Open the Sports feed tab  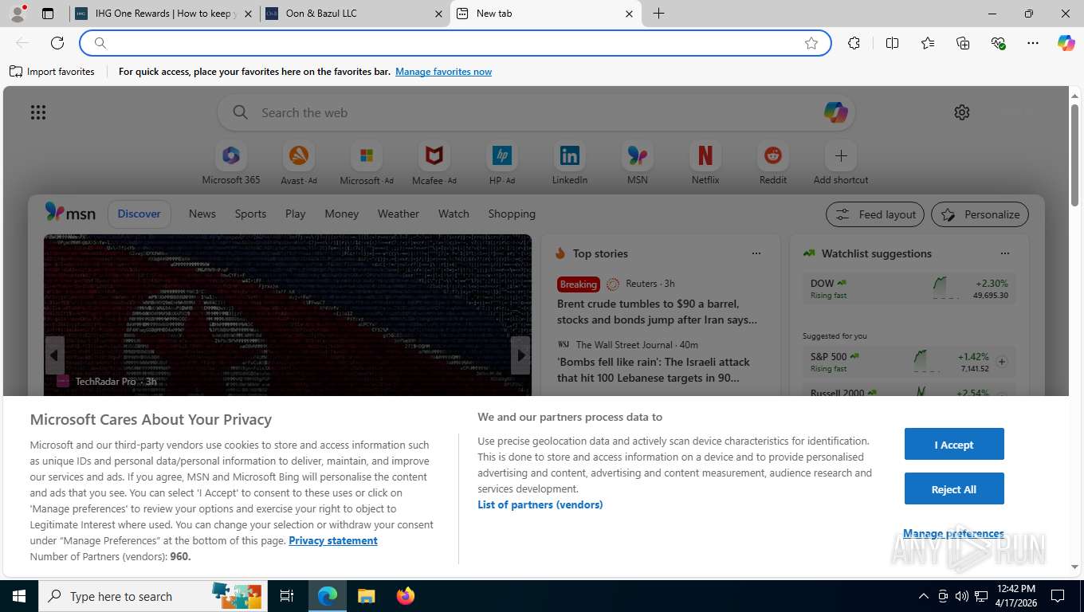[250, 214]
